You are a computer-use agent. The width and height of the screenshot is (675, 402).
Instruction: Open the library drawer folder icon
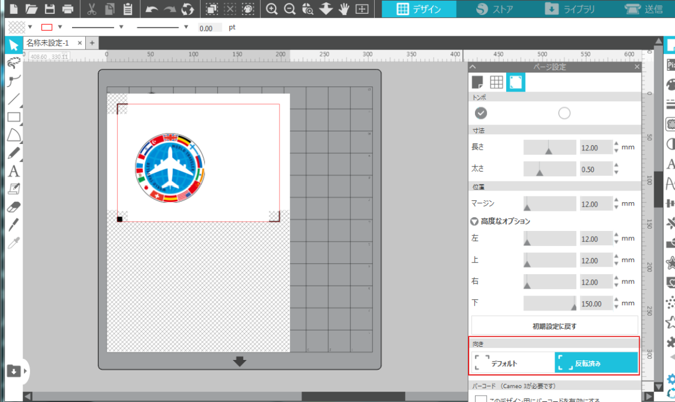14,371
